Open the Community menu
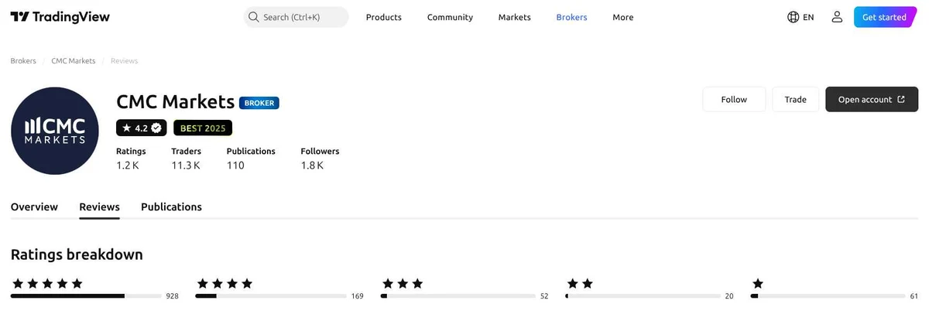 pyautogui.click(x=450, y=17)
